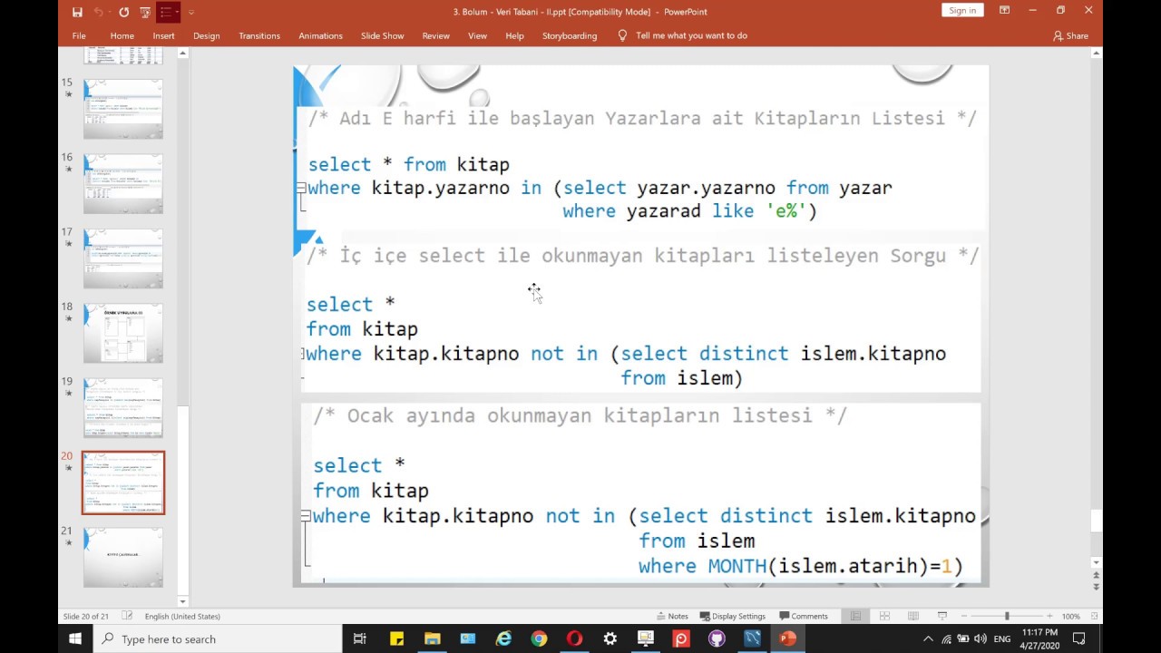Select slide 17 thumbnail
This screenshot has width=1161, height=653.
(123, 258)
